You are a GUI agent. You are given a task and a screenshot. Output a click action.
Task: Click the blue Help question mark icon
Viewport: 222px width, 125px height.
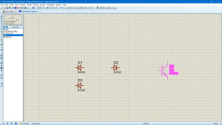coord(33,8)
